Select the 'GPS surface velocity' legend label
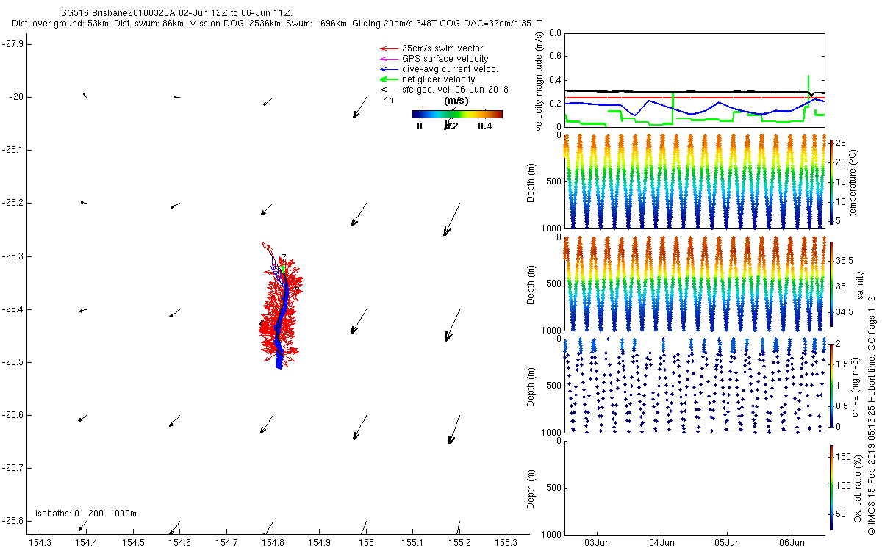 (445, 59)
